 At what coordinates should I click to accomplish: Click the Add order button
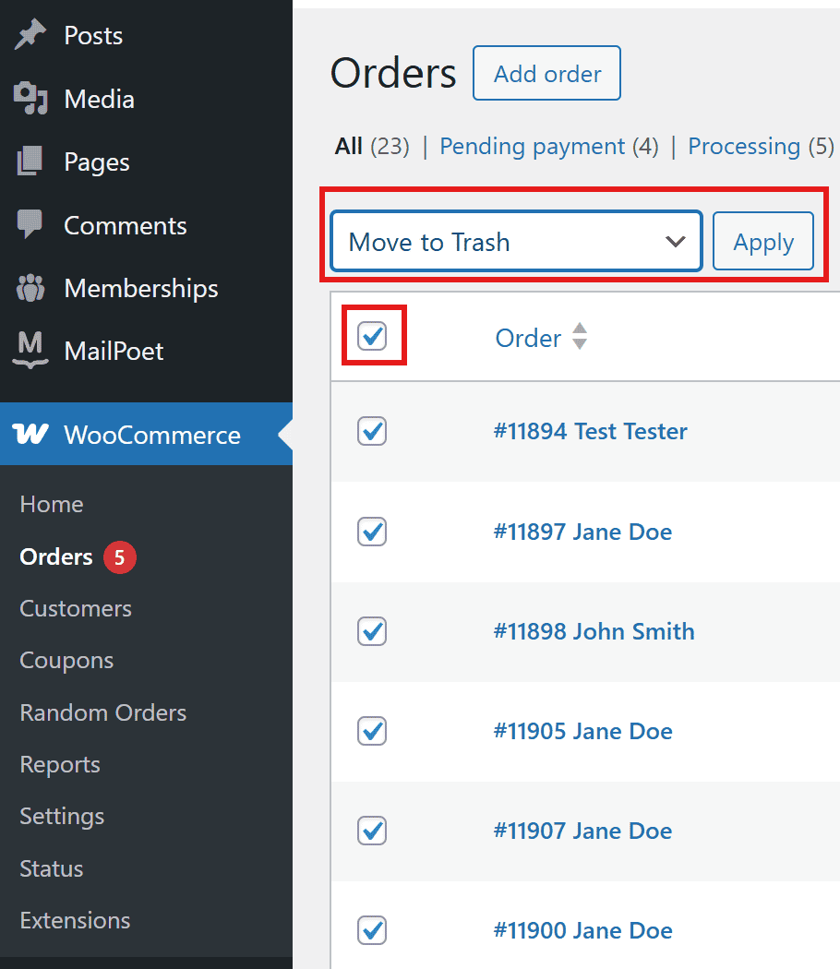[546, 73]
